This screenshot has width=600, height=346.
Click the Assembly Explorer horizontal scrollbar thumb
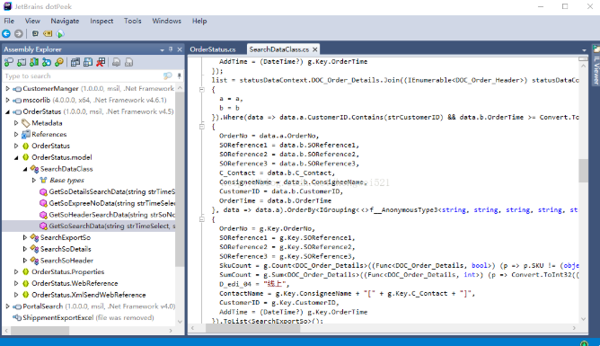(40, 331)
